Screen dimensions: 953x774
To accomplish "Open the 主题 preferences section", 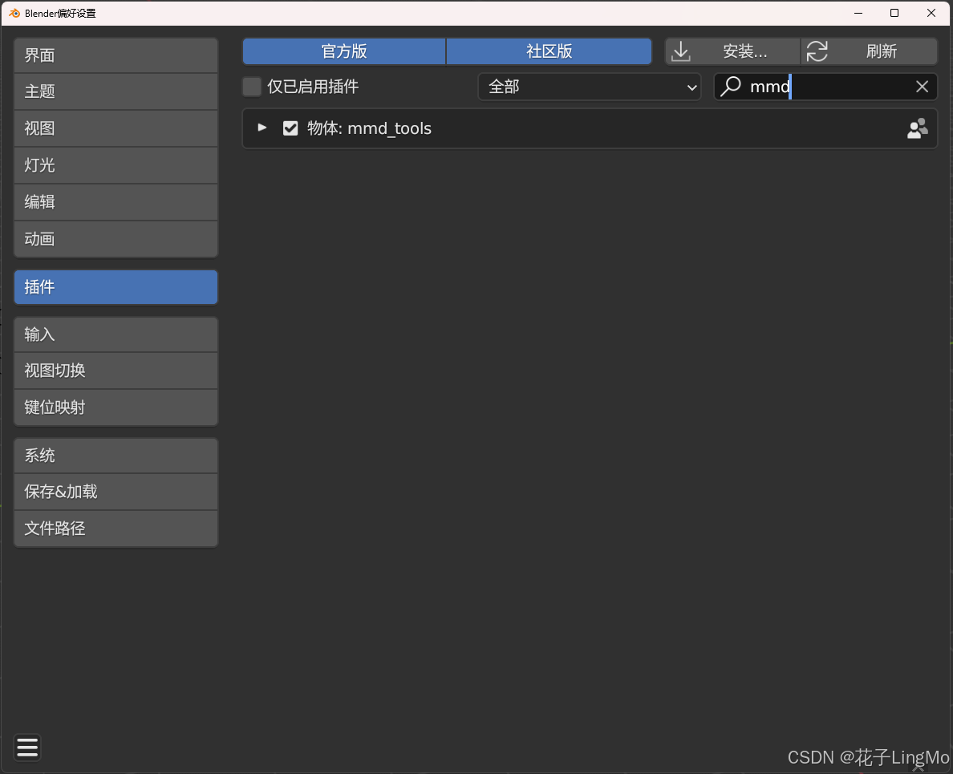I will [116, 91].
